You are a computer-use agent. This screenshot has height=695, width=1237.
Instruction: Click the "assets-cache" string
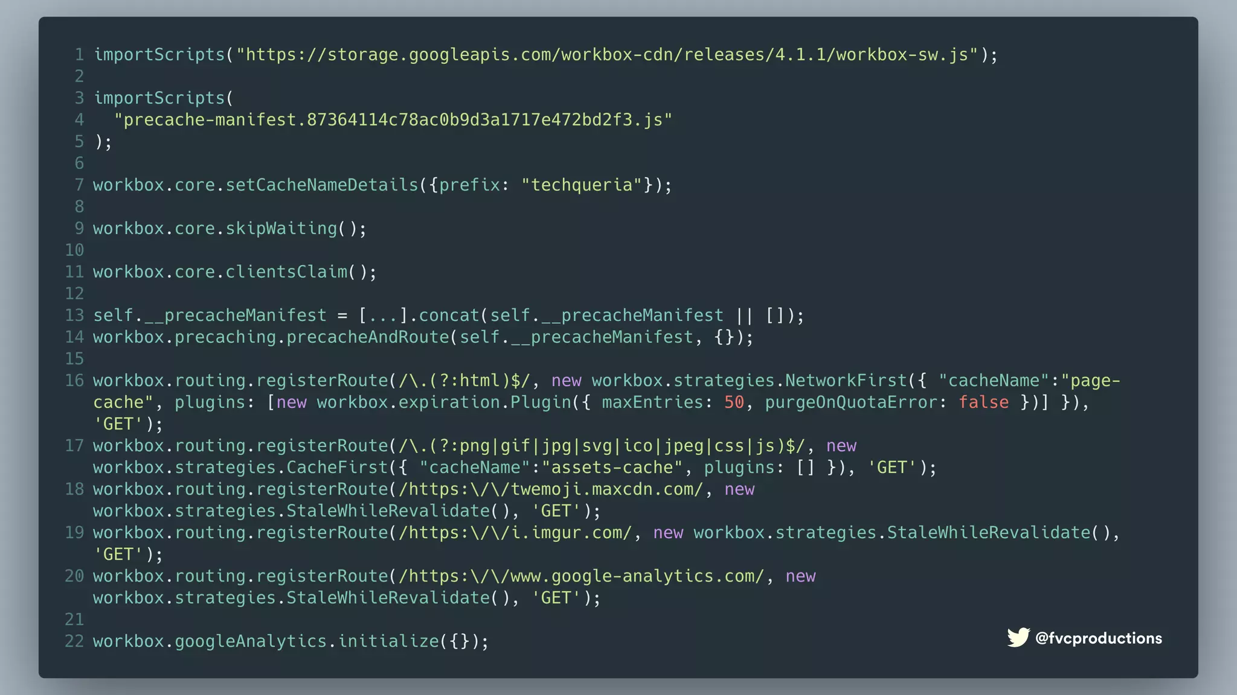612,468
